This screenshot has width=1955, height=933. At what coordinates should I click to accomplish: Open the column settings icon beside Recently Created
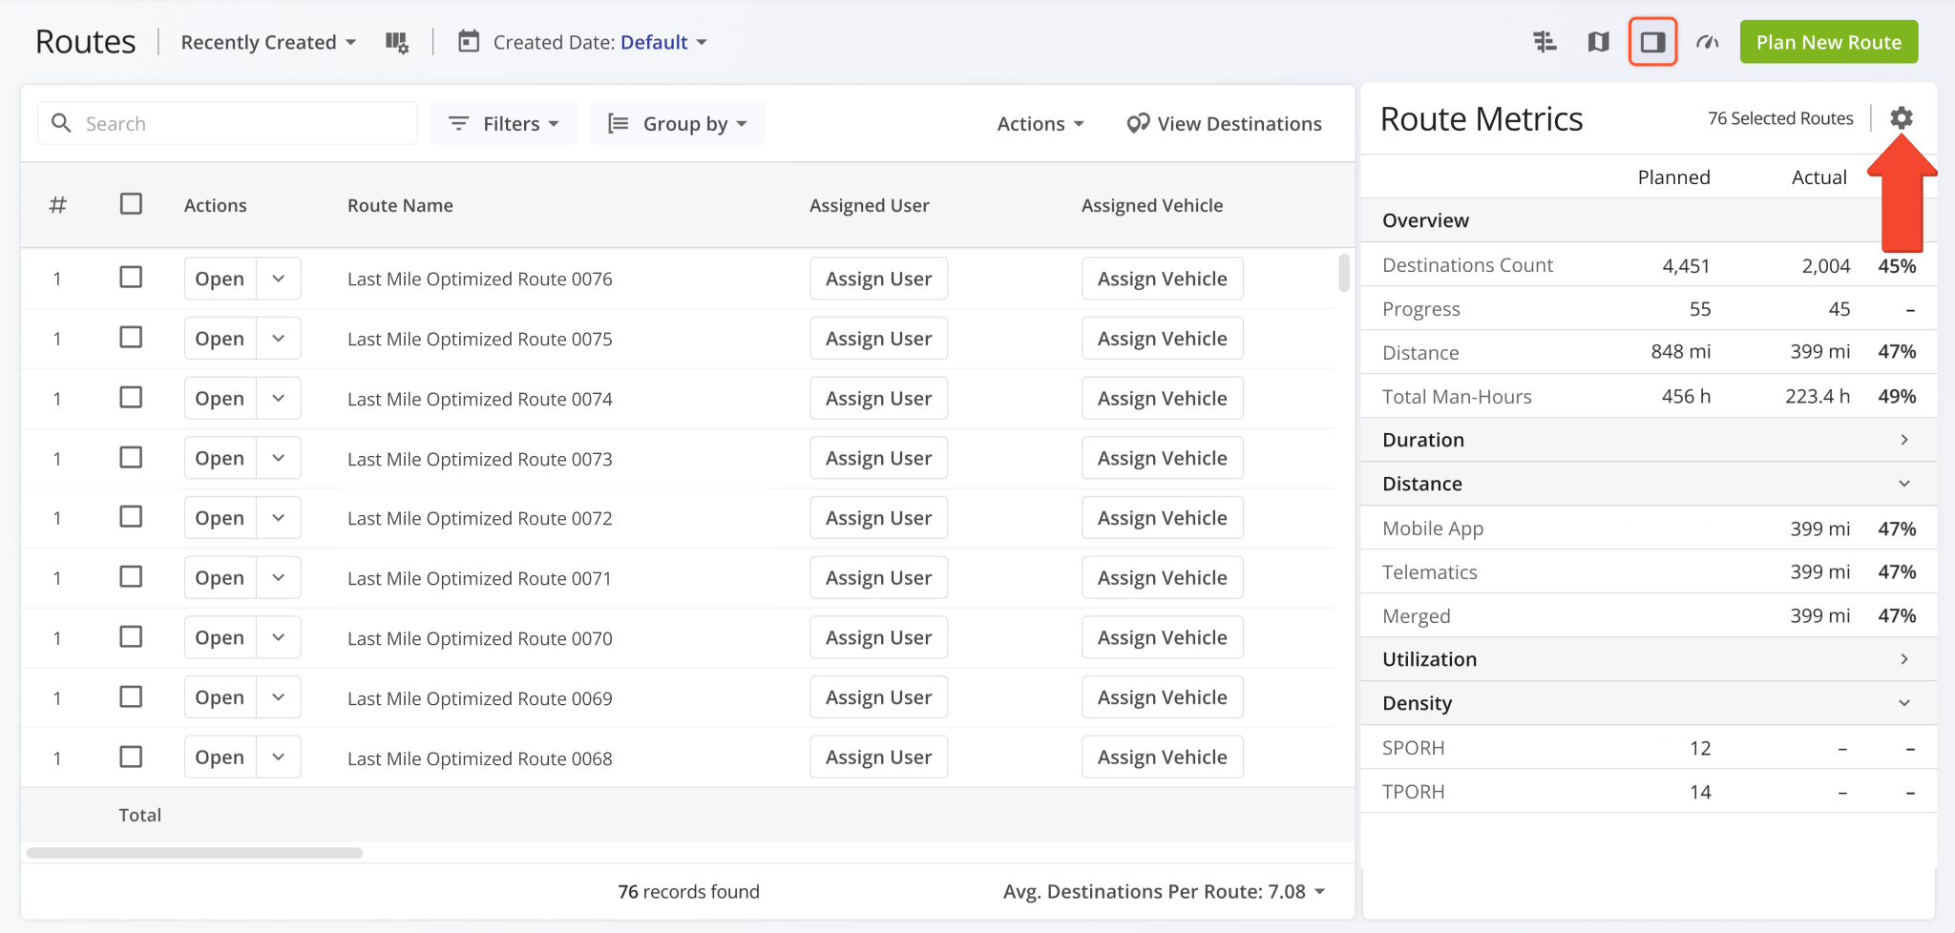coord(397,41)
